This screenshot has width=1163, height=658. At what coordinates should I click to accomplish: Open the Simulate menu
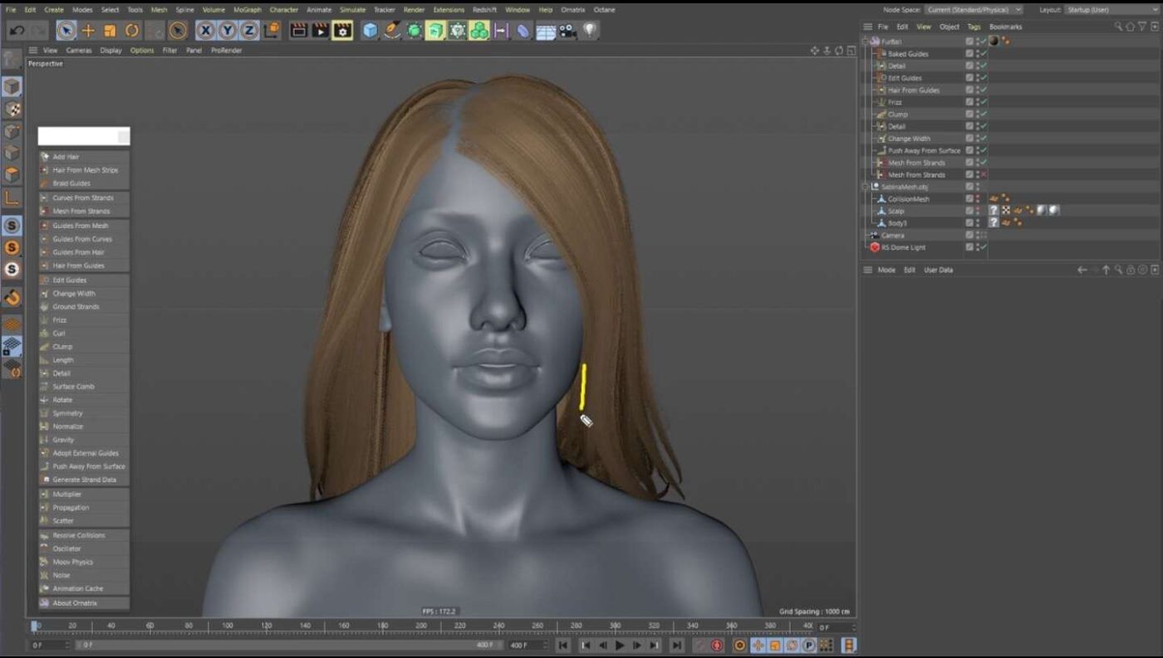point(352,10)
